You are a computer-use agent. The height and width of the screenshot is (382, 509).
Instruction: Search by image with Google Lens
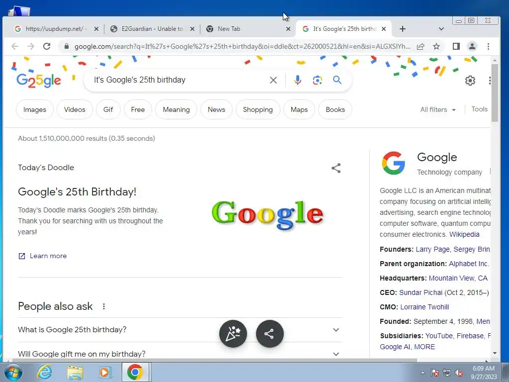(x=318, y=80)
